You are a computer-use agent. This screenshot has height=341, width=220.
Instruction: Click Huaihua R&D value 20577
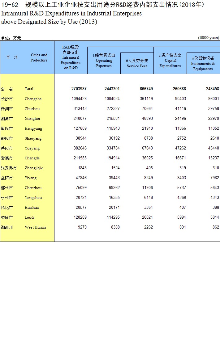pyautogui.click(x=81, y=207)
